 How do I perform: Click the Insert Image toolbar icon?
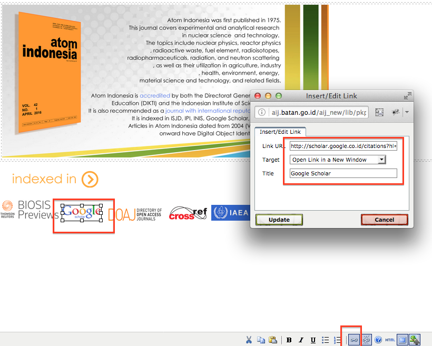pos(414,340)
